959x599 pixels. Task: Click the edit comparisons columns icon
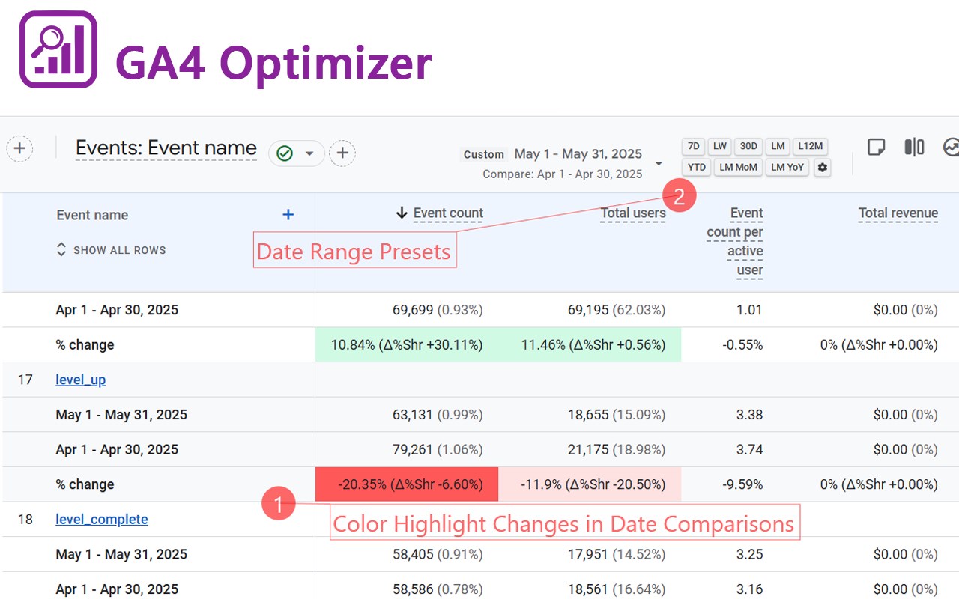[x=914, y=148]
